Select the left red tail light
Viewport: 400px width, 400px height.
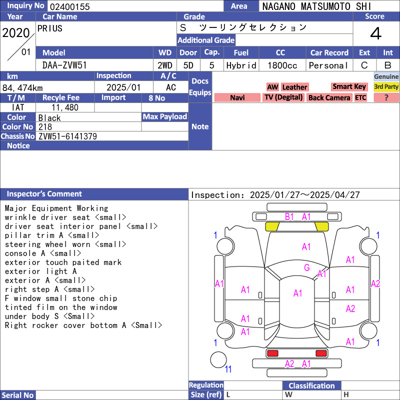(x=272, y=353)
